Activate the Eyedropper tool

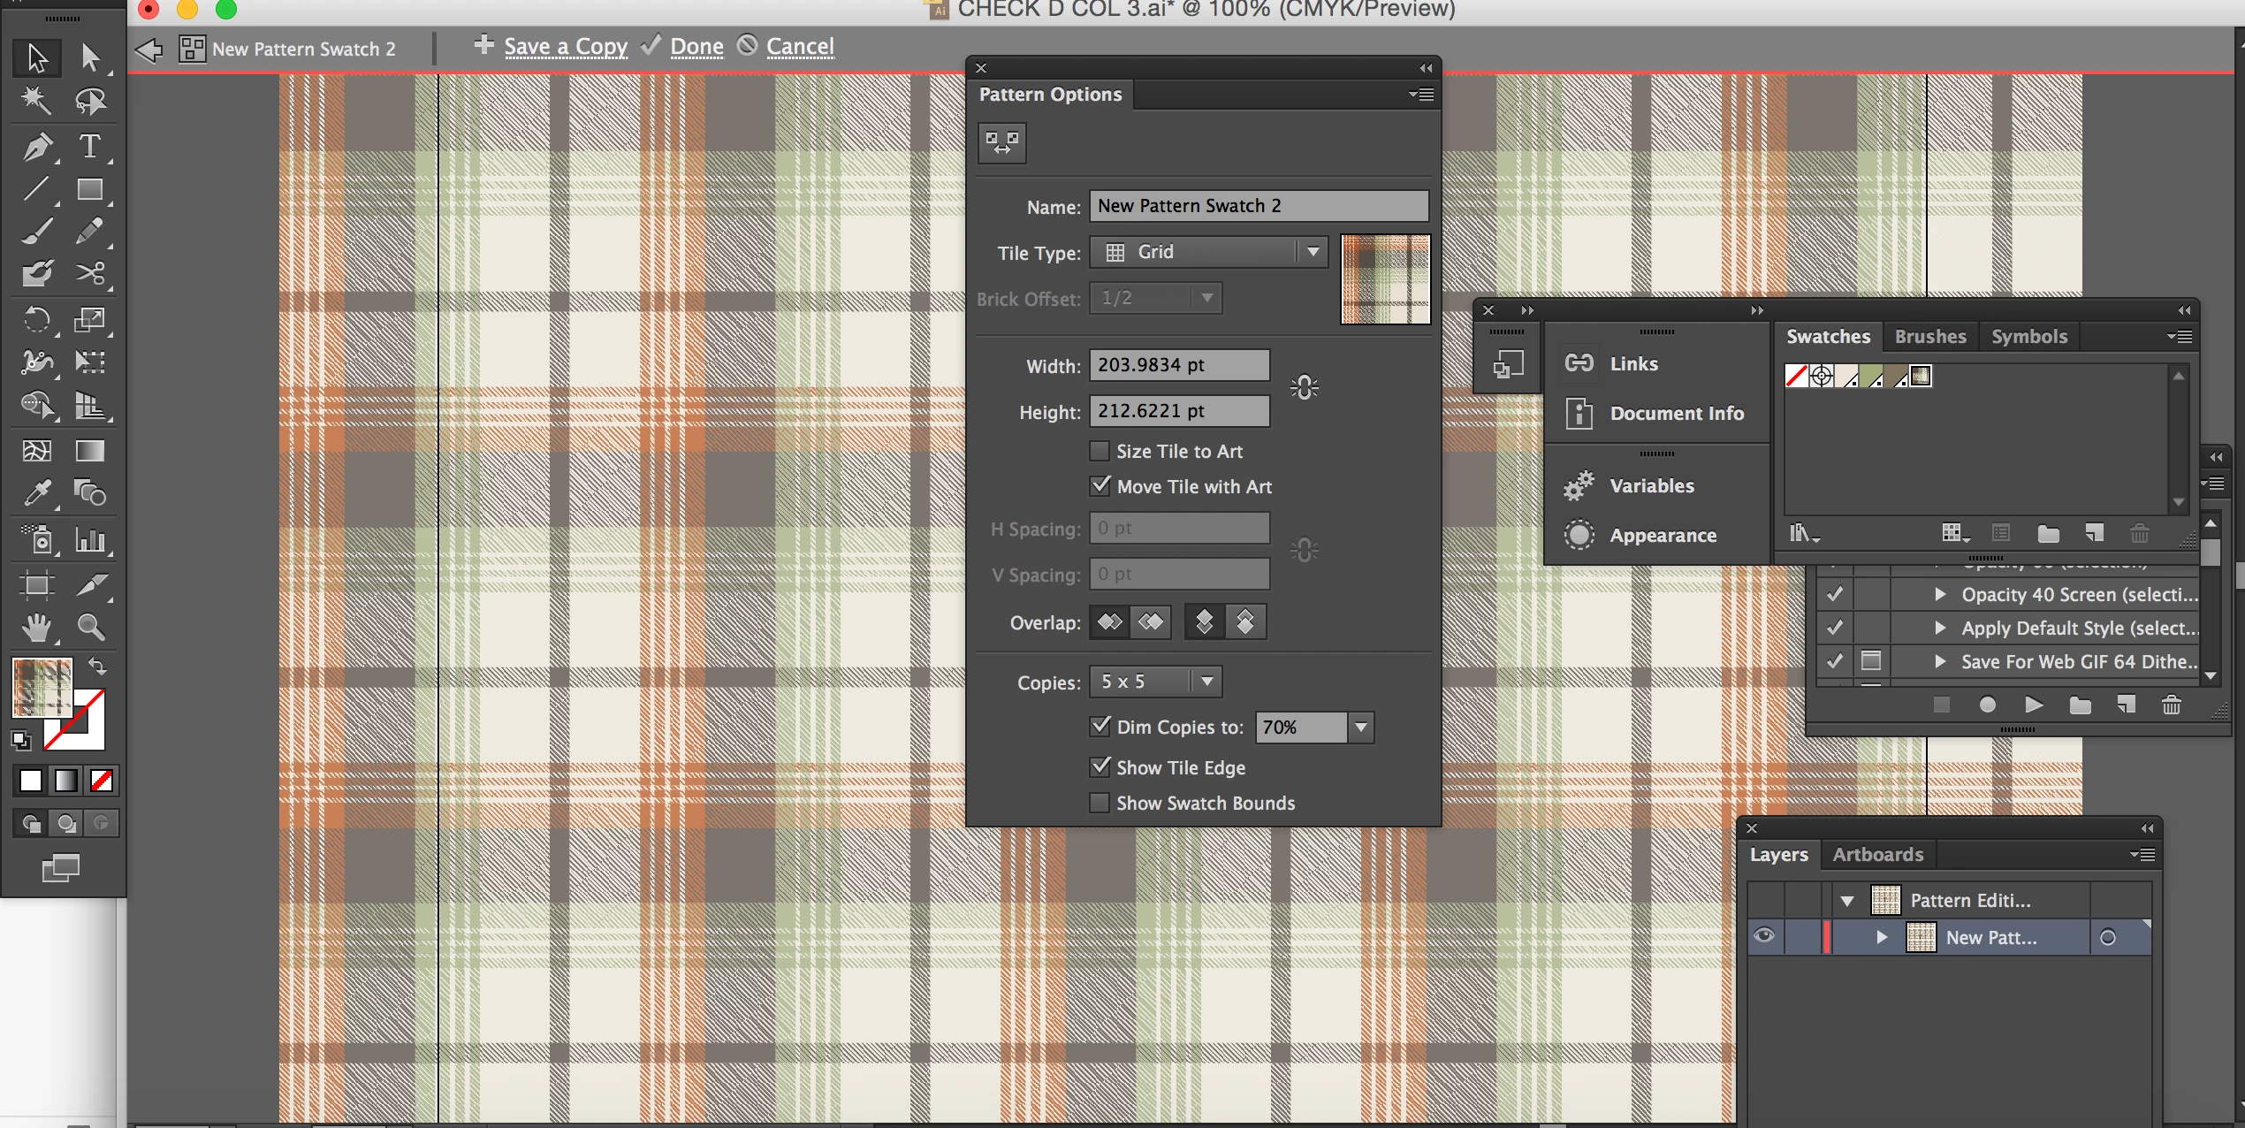point(36,493)
